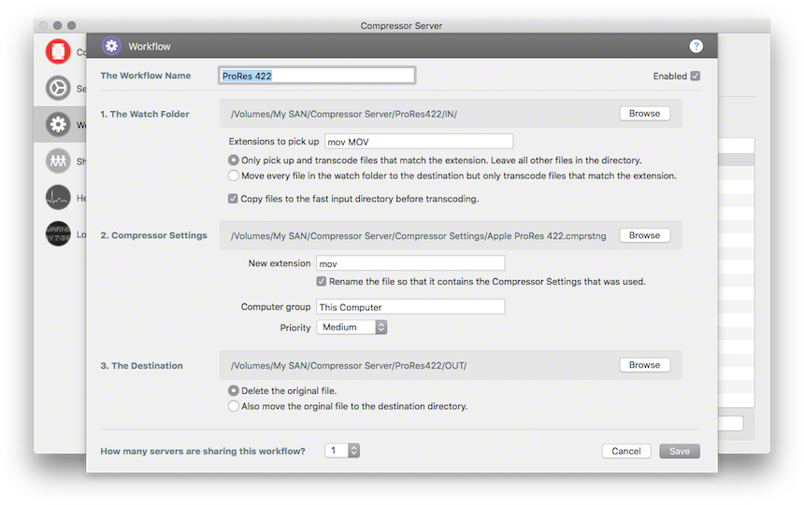Image resolution: width=804 pixels, height=505 pixels.
Task: Click the 'Extensions to pick up' field
Action: [x=419, y=141]
